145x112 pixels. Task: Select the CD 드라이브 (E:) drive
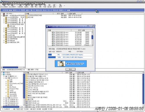(12, 100)
